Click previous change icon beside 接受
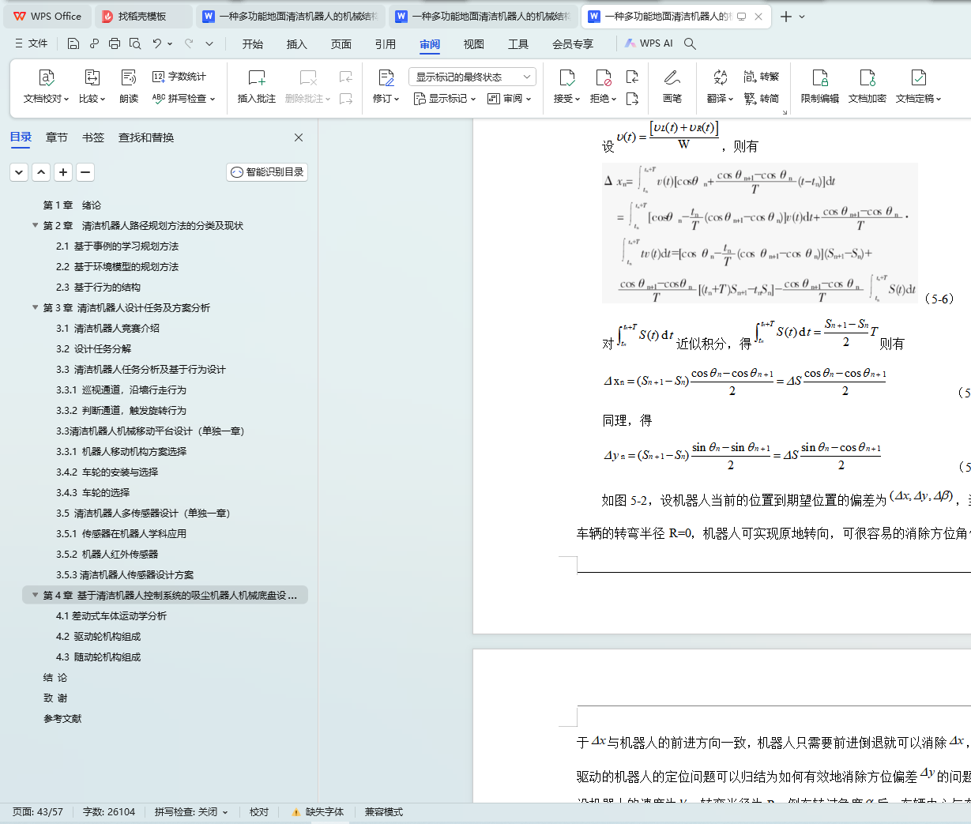Image resolution: width=971 pixels, height=824 pixels. click(x=632, y=77)
